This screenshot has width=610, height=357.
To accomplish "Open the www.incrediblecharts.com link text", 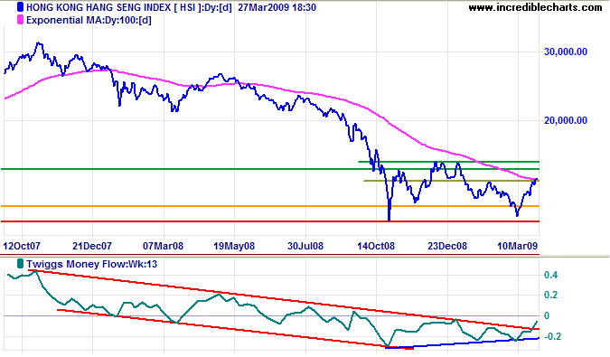I will click(535, 7).
